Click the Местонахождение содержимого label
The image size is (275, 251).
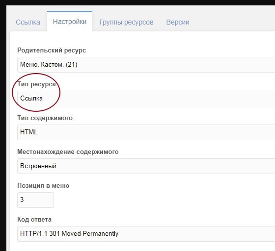click(x=68, y=151)
